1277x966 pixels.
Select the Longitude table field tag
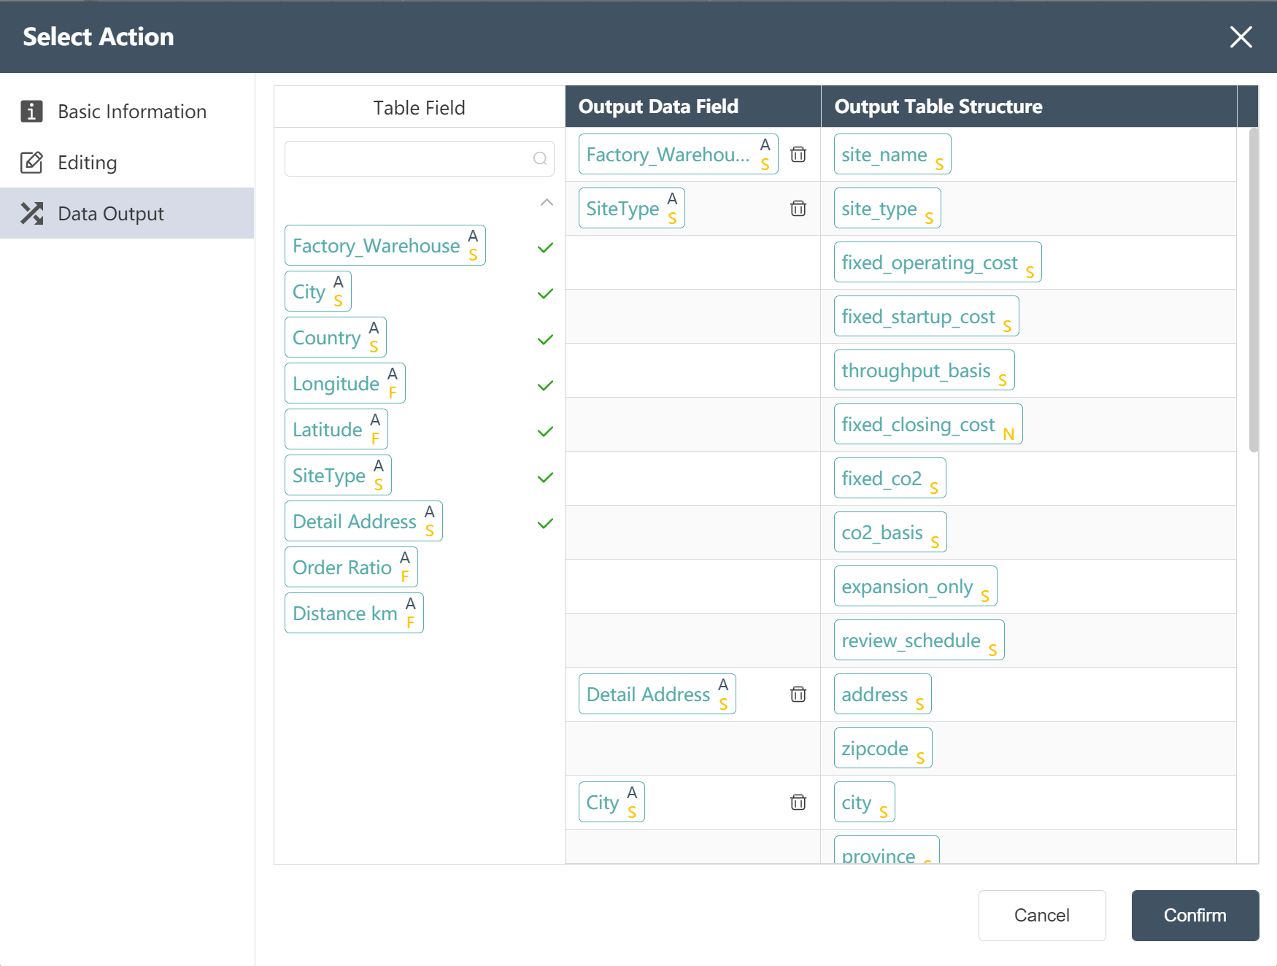click(x=345, y=383)
